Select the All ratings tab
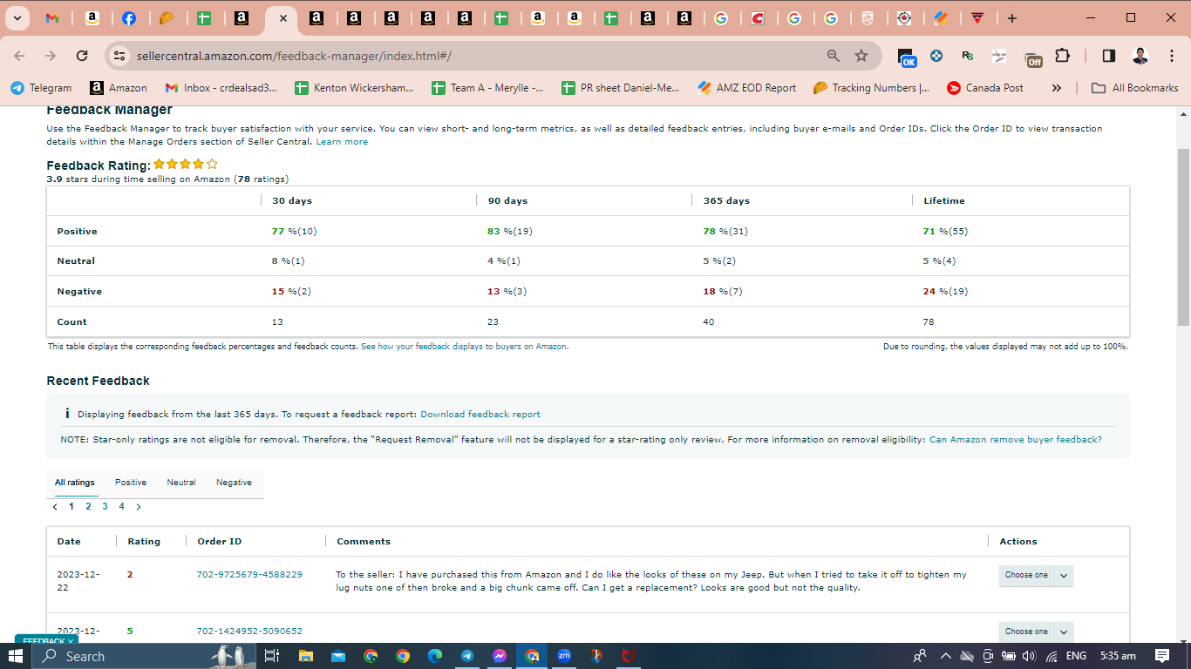Image resolution: width=1191 pixels, height=669 pixels. click(x=75, y=483)
